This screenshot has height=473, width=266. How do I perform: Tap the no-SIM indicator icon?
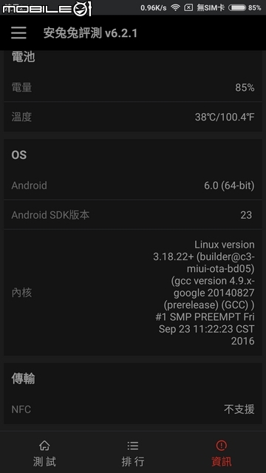(188, 7)
